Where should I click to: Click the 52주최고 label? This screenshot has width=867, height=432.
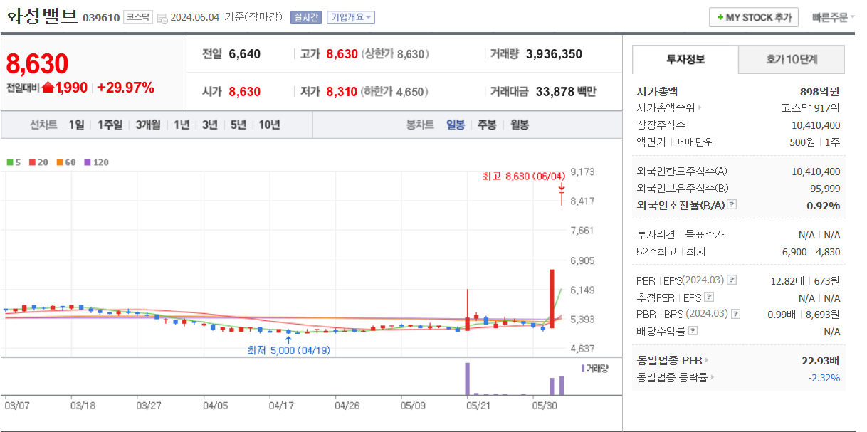click(656, 251)
